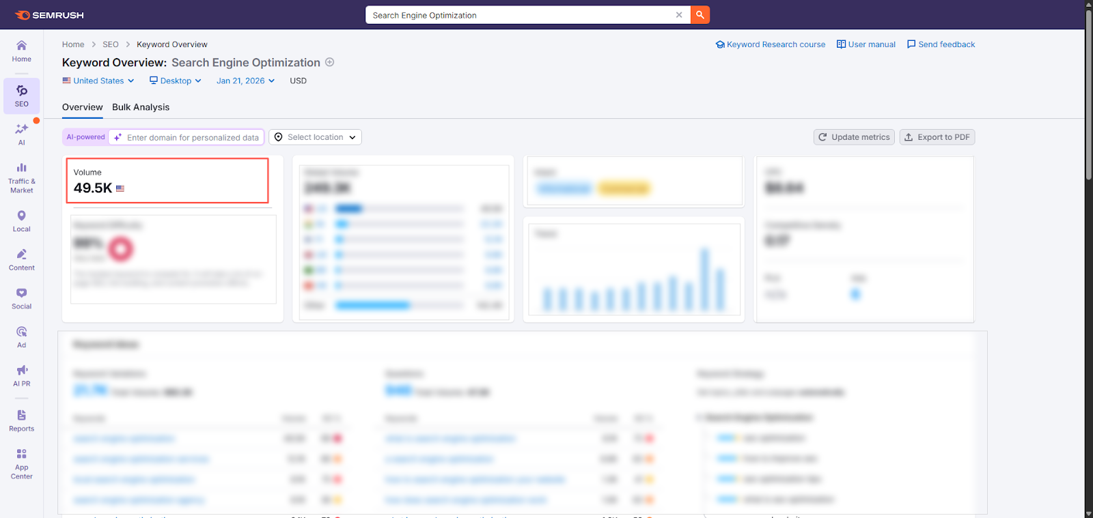Clear the search box with the X icon
Viewport: 1093px width, 518px height.
679,15
